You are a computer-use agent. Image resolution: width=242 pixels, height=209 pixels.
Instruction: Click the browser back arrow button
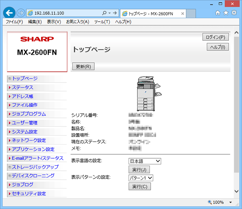click(9, 13)
